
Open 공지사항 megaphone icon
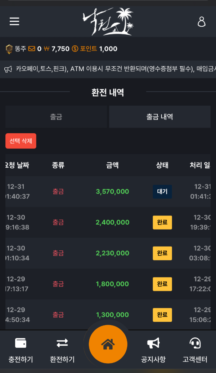[153, 343]
